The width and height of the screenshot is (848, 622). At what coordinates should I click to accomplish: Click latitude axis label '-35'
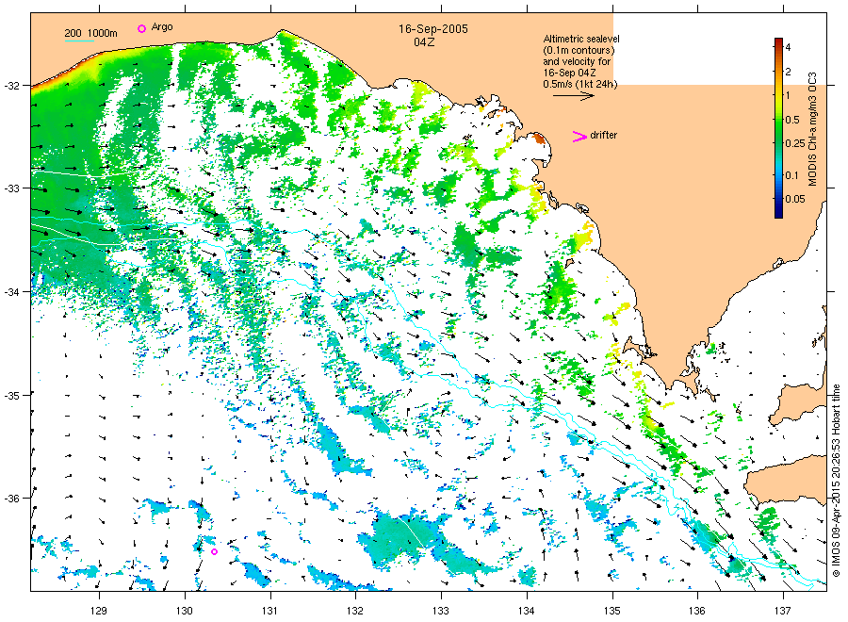11,396
